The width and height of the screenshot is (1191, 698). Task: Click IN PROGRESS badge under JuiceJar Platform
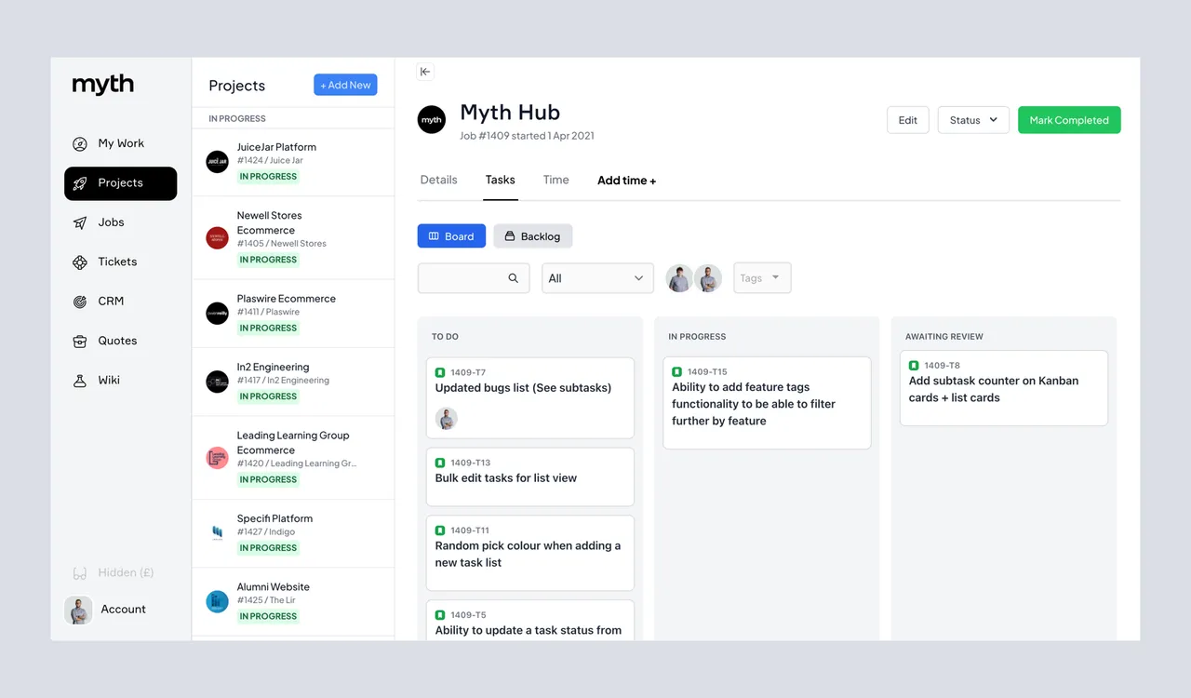click(268, 177)
